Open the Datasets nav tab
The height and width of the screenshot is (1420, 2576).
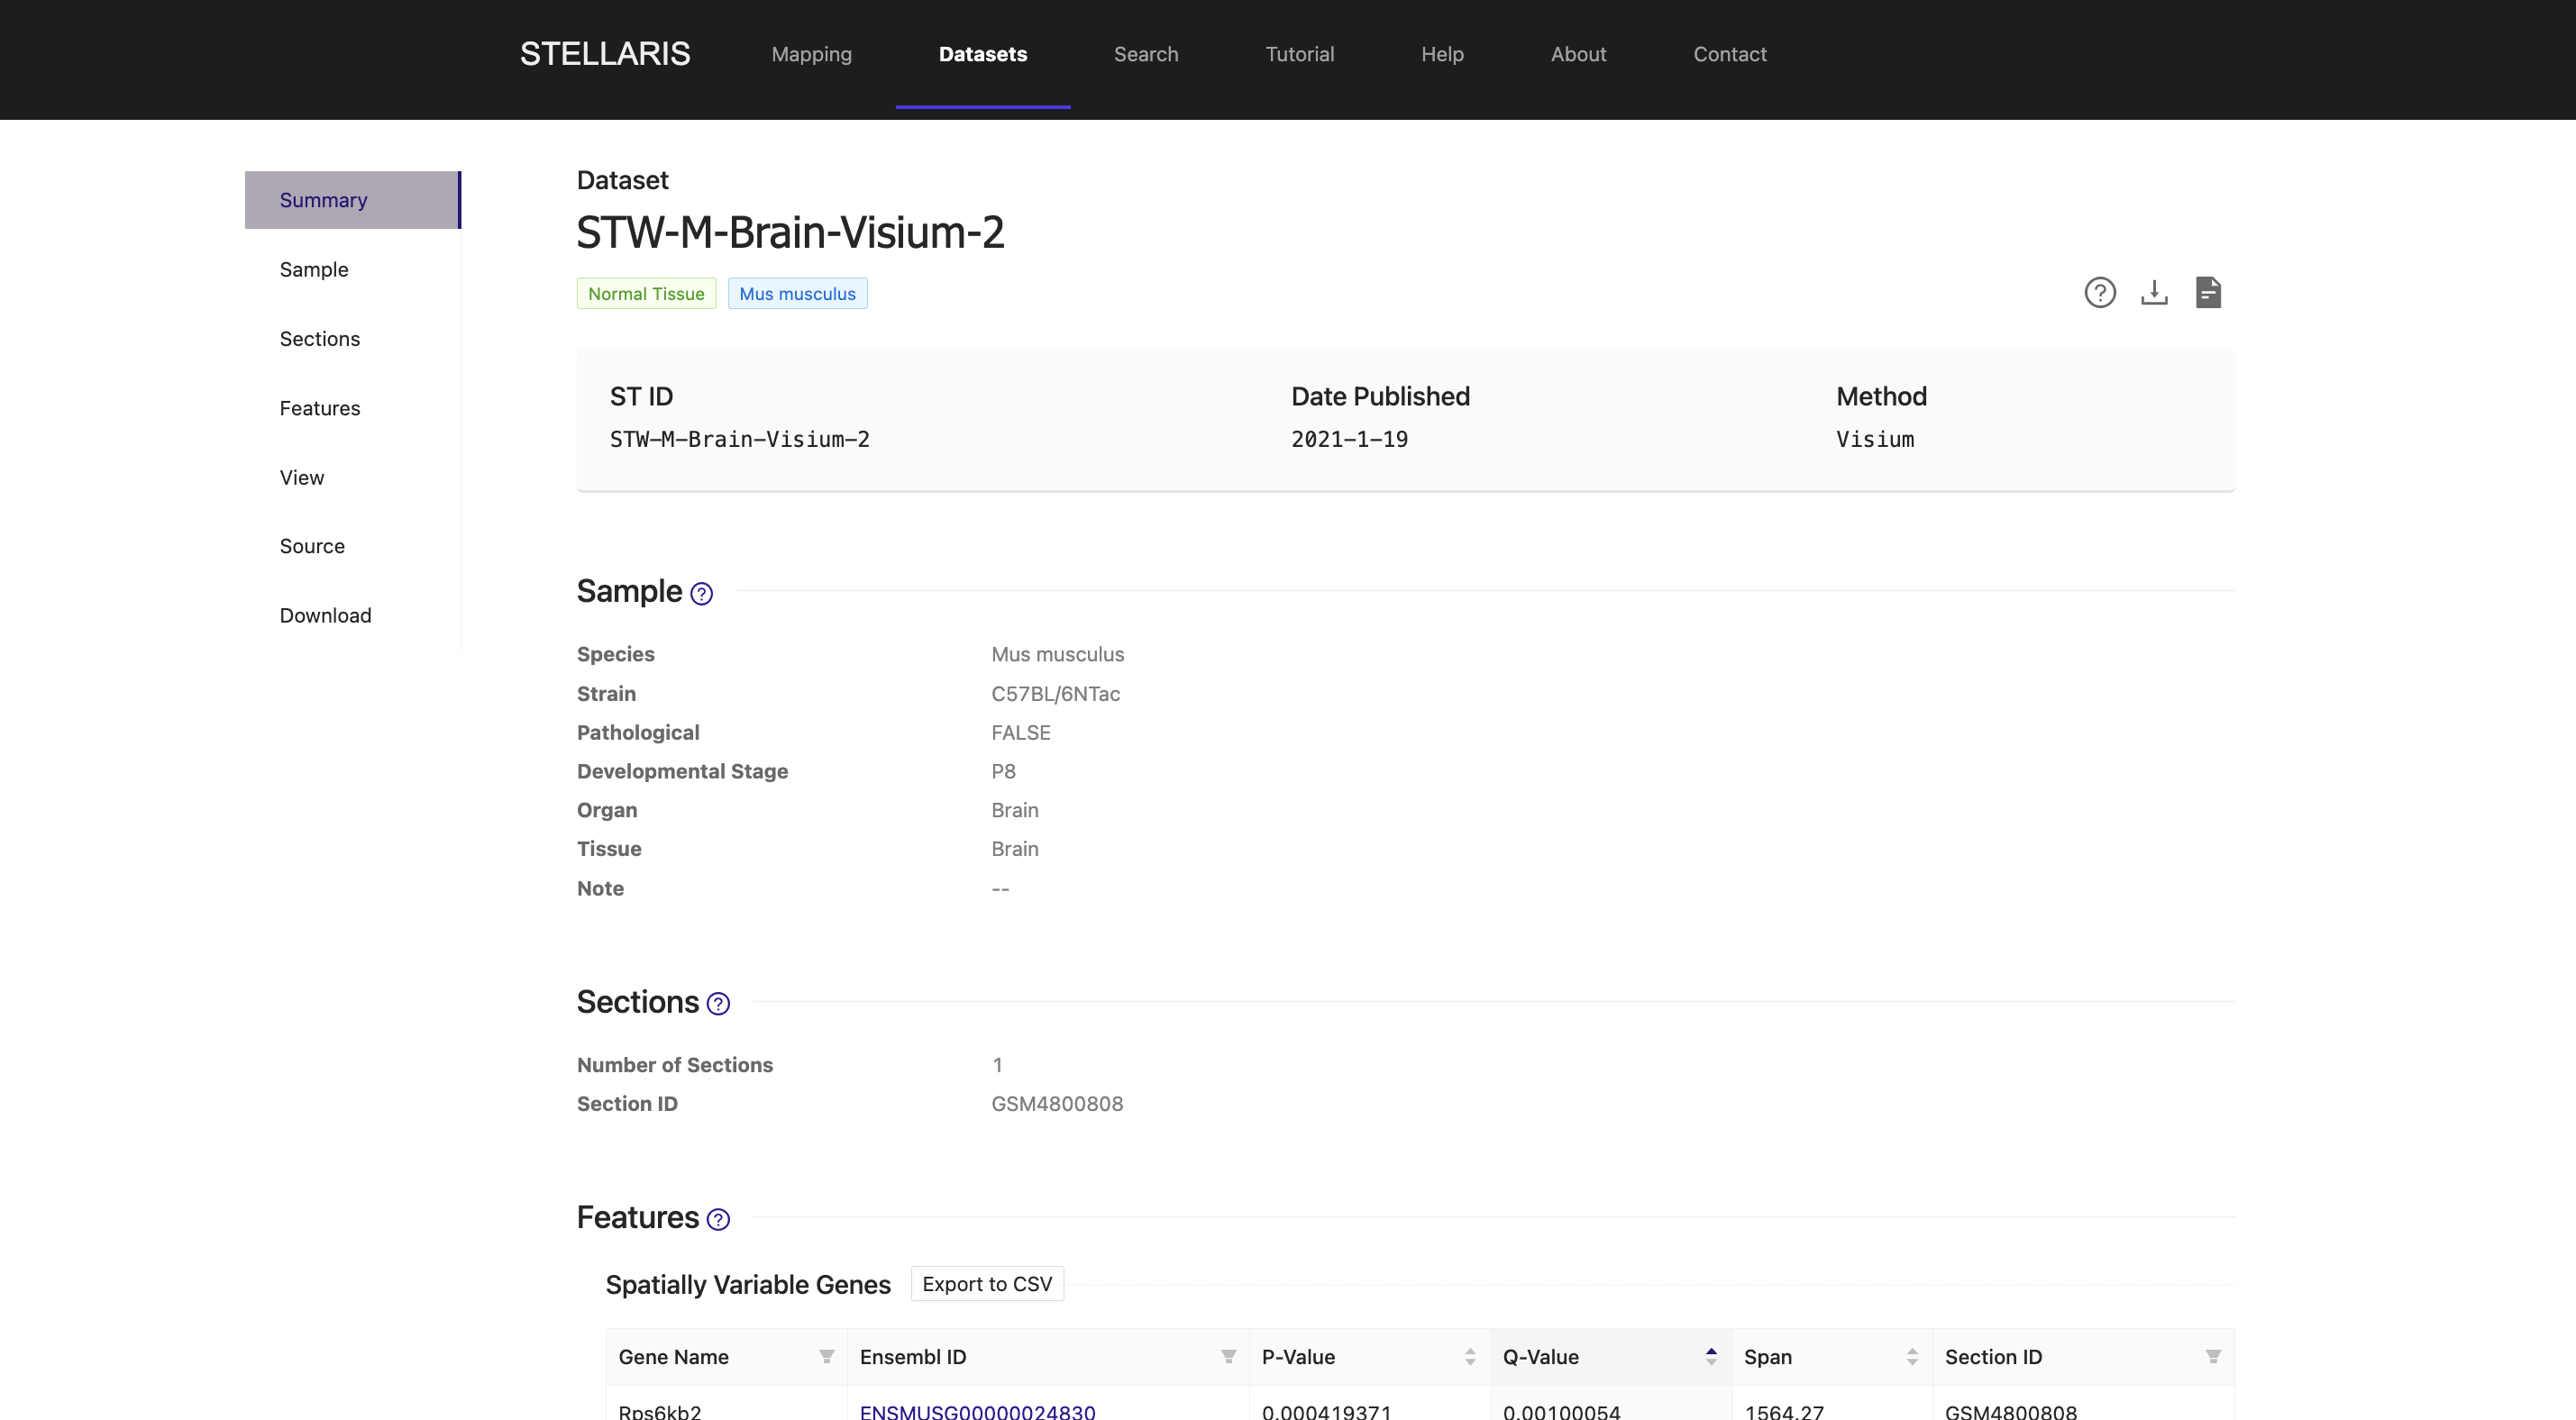click(983, 54)
